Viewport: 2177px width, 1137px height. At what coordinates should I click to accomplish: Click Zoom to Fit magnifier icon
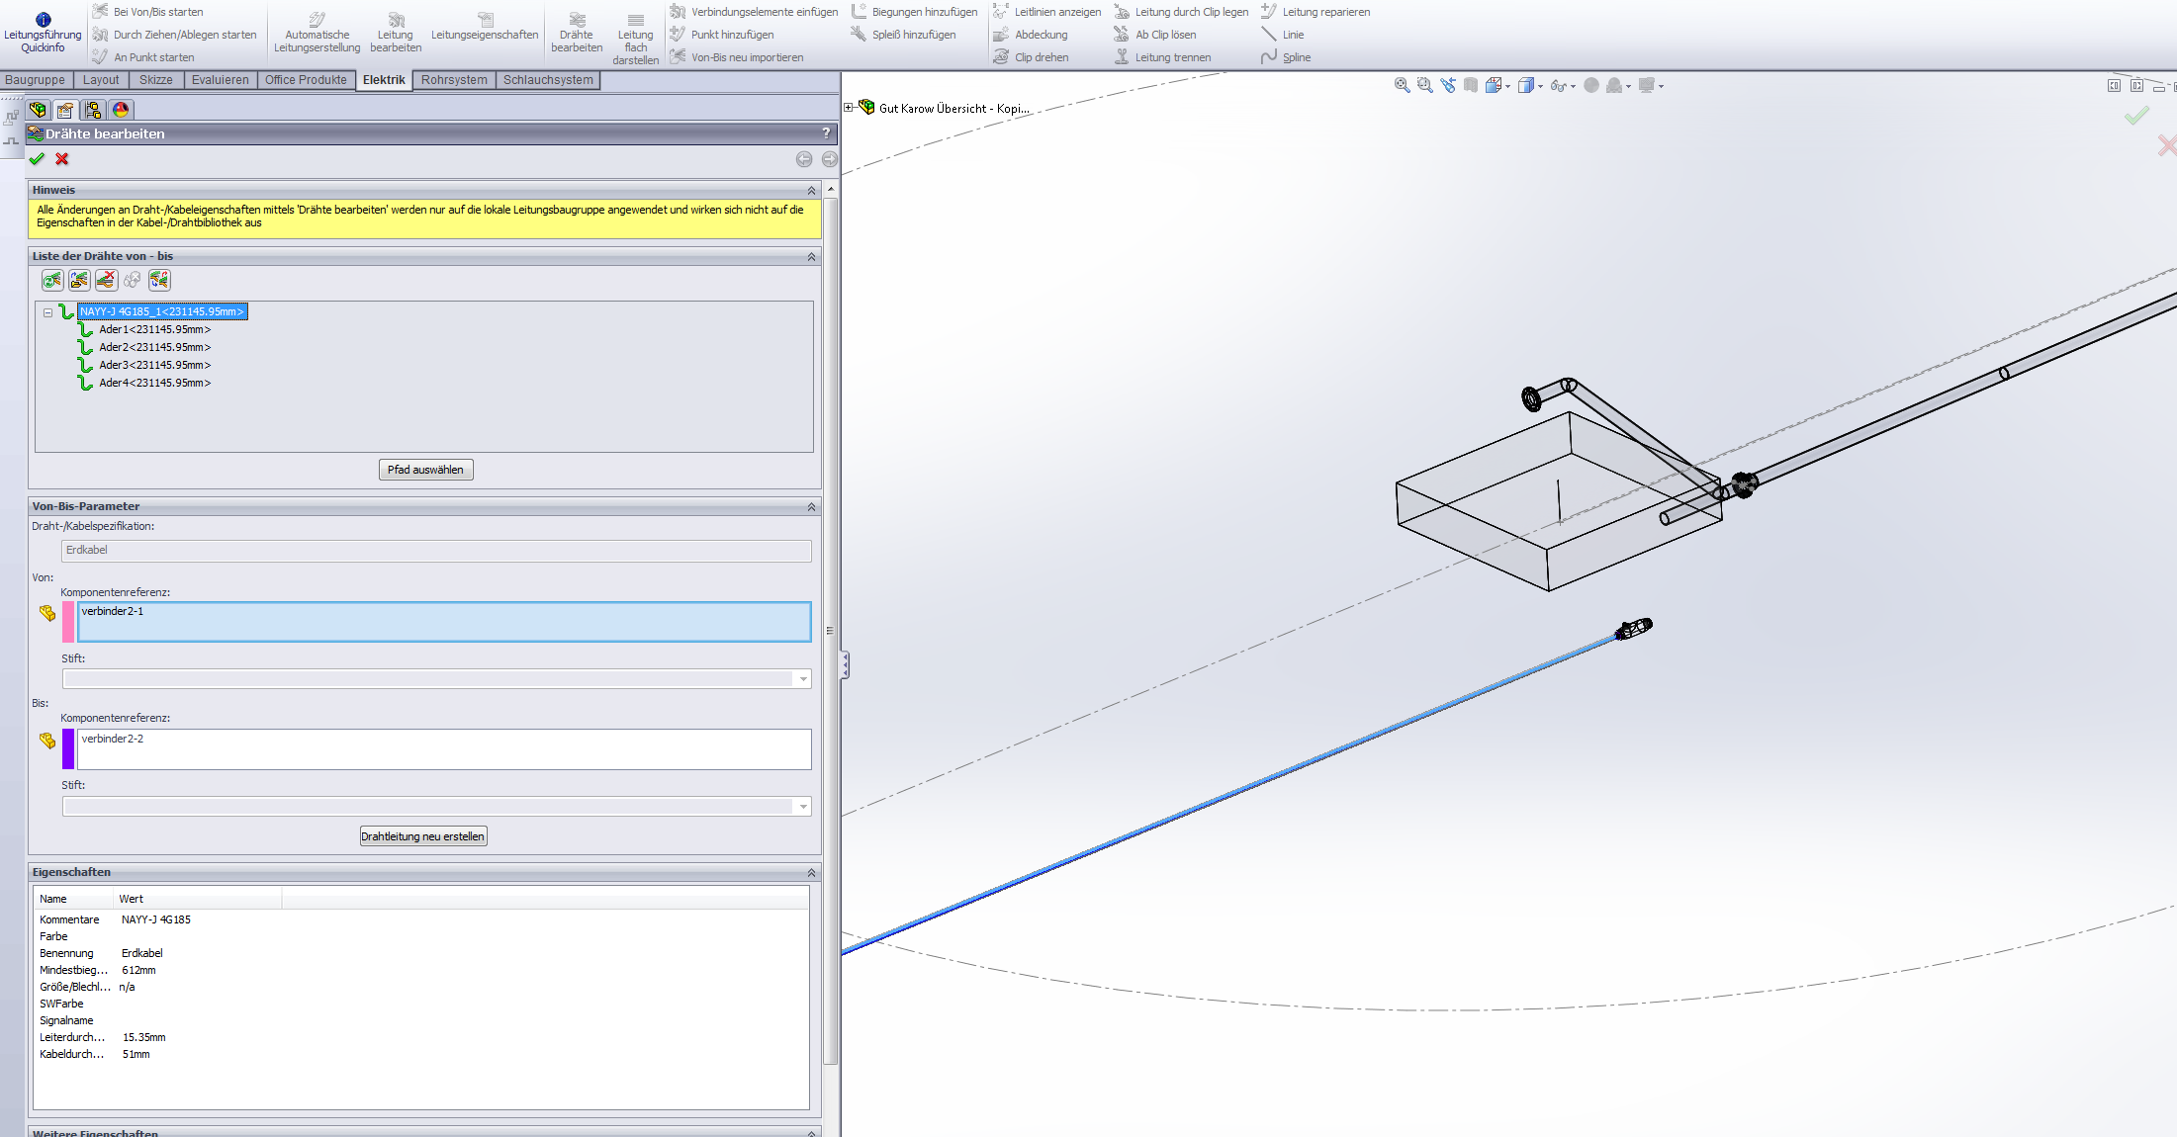[x=1402, y=86]
